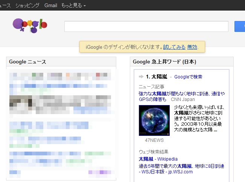Click the Google ニュース gadget title
The height and width of the screenshot is (182, 245).
click(27, 62)
